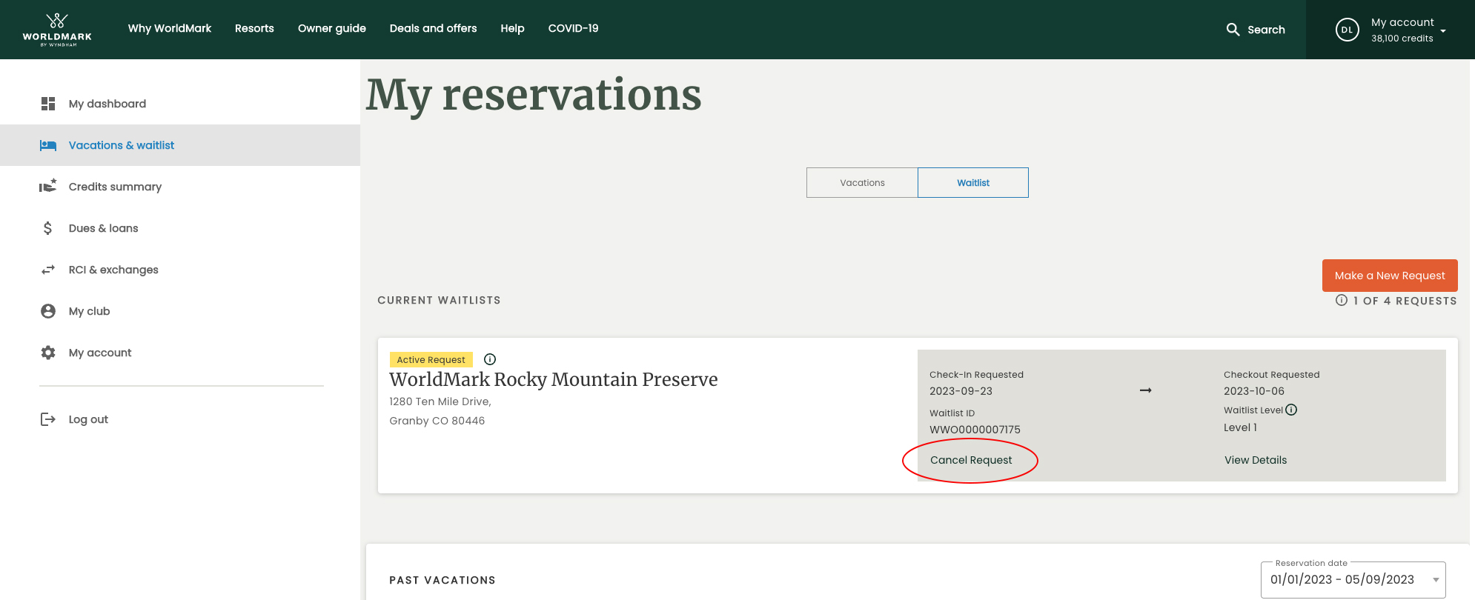Click the My club person icon
Viewport: 1475px width, 600px height.
48,311
